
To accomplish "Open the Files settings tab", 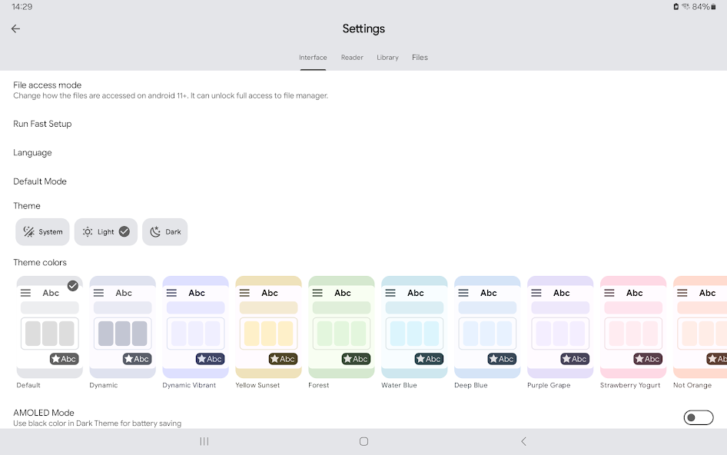I will click(x=420, y=57).
